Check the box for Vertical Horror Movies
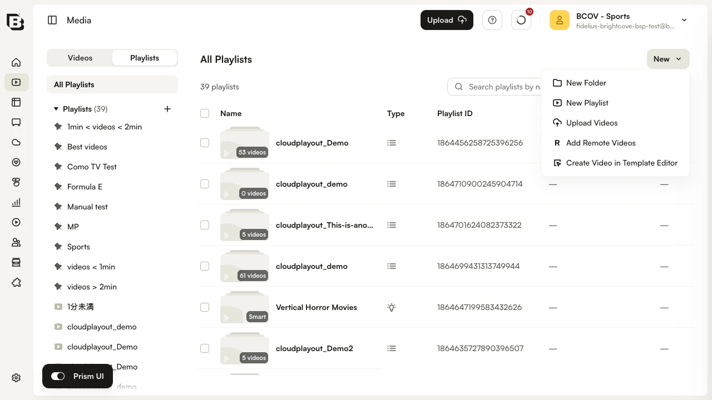This screenshot has height=400, width=712. (x=205, y=307)
